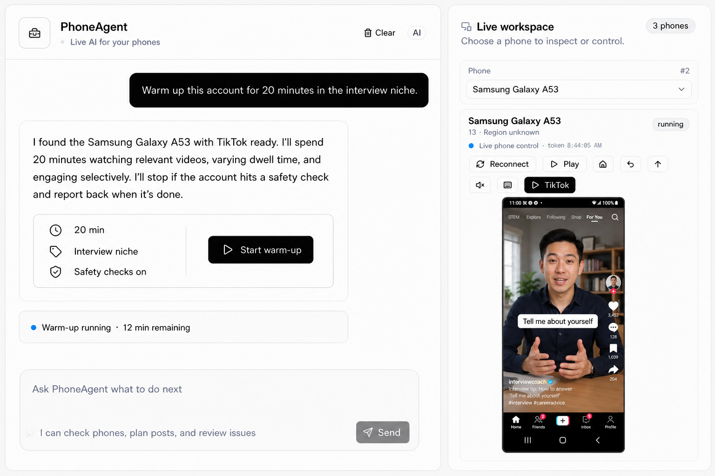Click the 20 min duration label
The width and height of the screenshot is (715, 476).
(89, 230)
